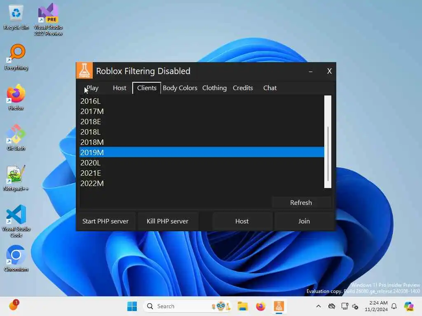Open the Body Colors tab

[180, 88]
